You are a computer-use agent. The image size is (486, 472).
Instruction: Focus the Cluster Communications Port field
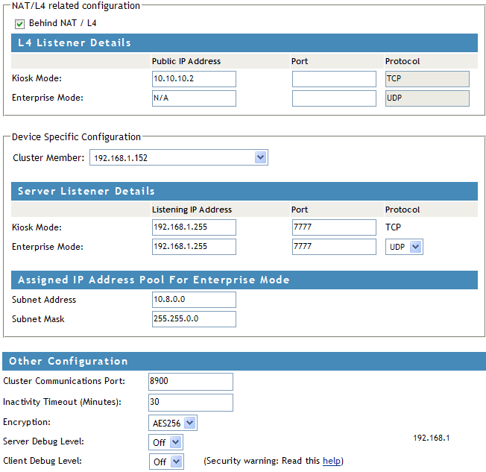point(191,382)
